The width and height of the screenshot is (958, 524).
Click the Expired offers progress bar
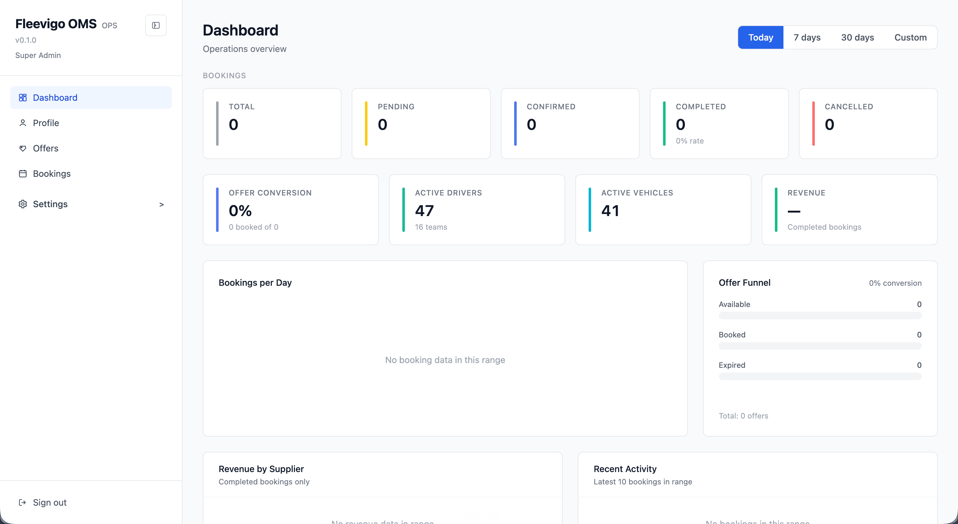pos(820,376)
